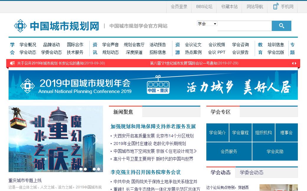
Task: Switch to the last carousel dot
Action: (99, 169)
